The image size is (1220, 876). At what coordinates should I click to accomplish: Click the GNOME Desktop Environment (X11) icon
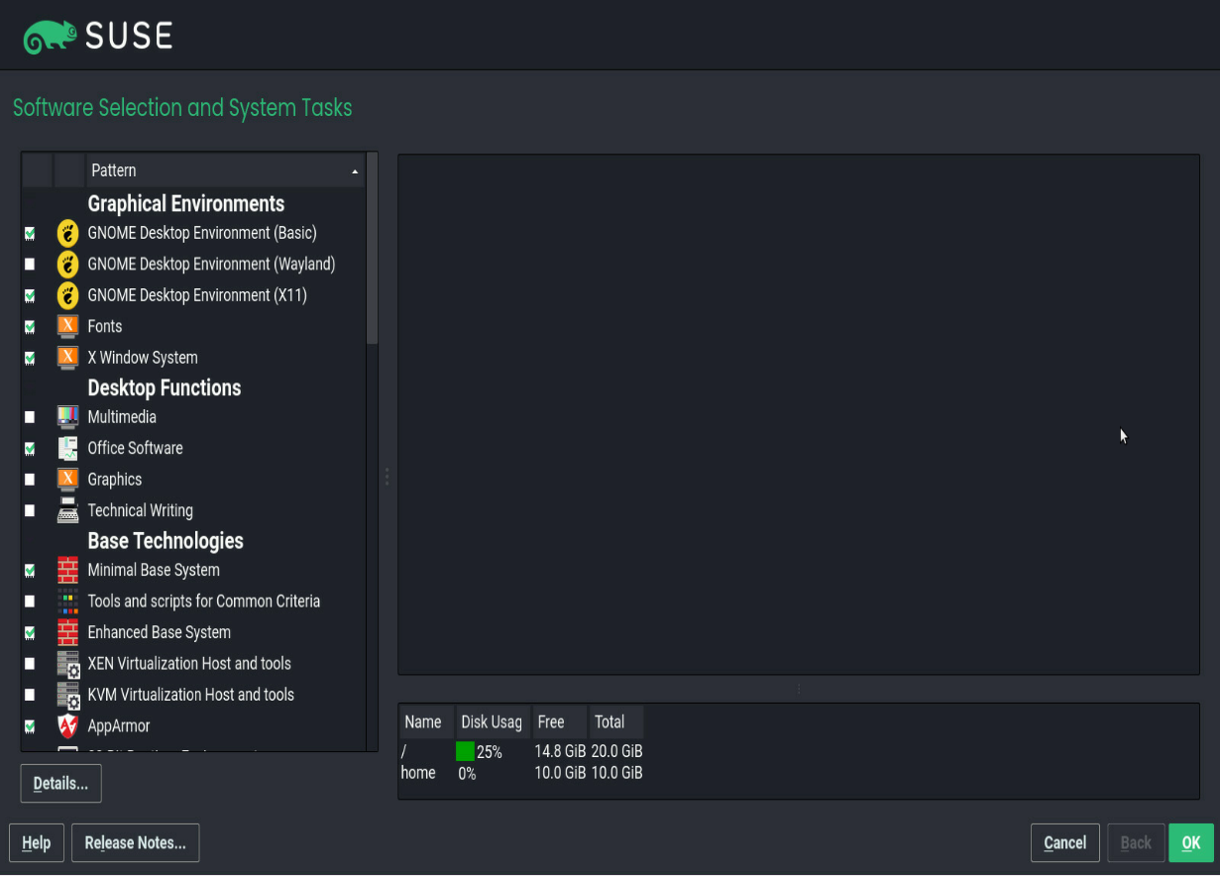tap(67, 295)
